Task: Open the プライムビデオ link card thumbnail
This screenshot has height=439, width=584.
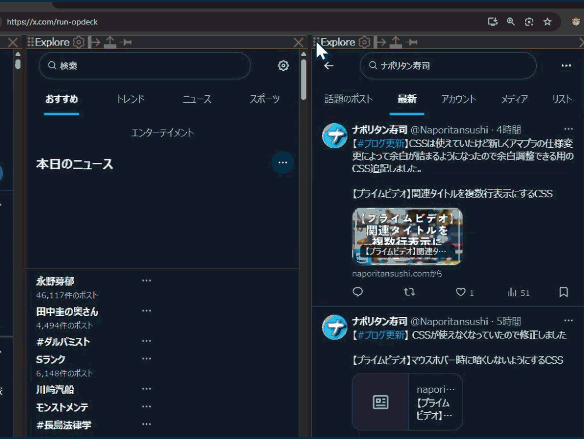Action: pos(408,236)
